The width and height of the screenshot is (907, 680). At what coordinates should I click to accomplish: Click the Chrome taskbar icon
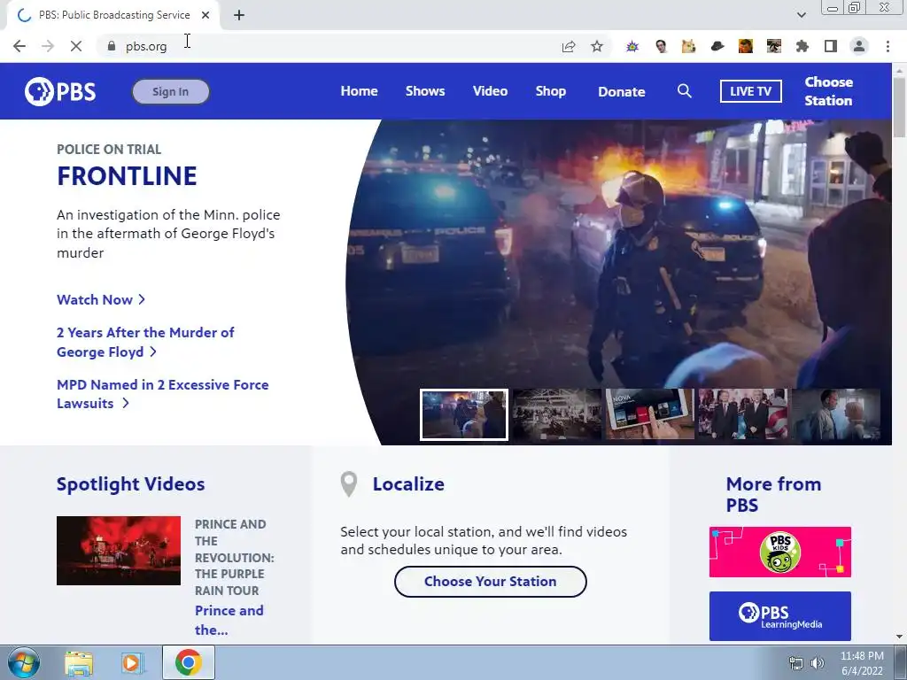pyautogui.click(x=189, y=662)
